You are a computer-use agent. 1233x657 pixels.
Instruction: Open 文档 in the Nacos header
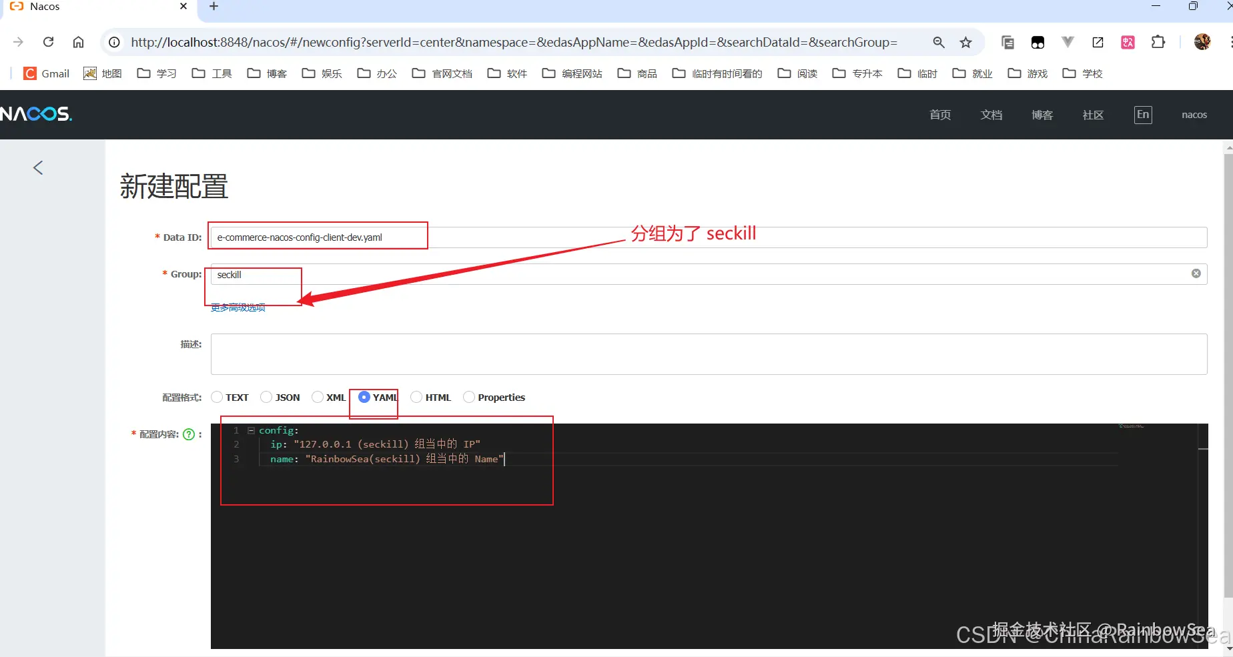coord(991,115)
